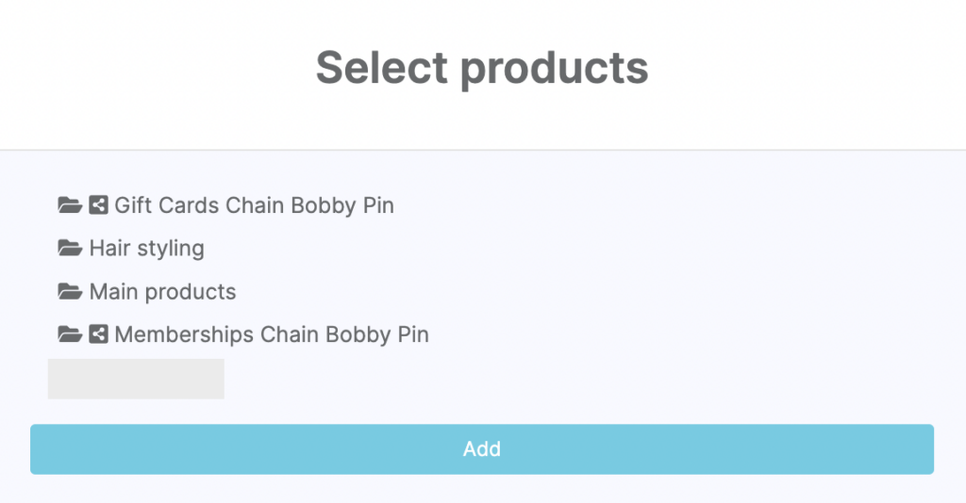Click the Select products heading

pyautogui.click(x=482, y=68)
